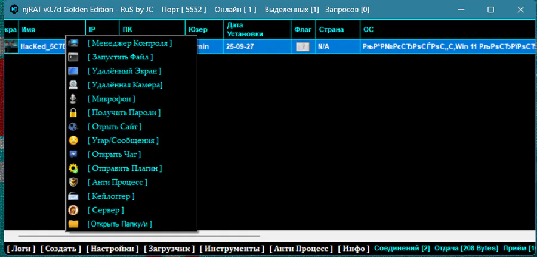
Task: Click the gear icon beside Отправить Плагин
Action: click(73, 168)
